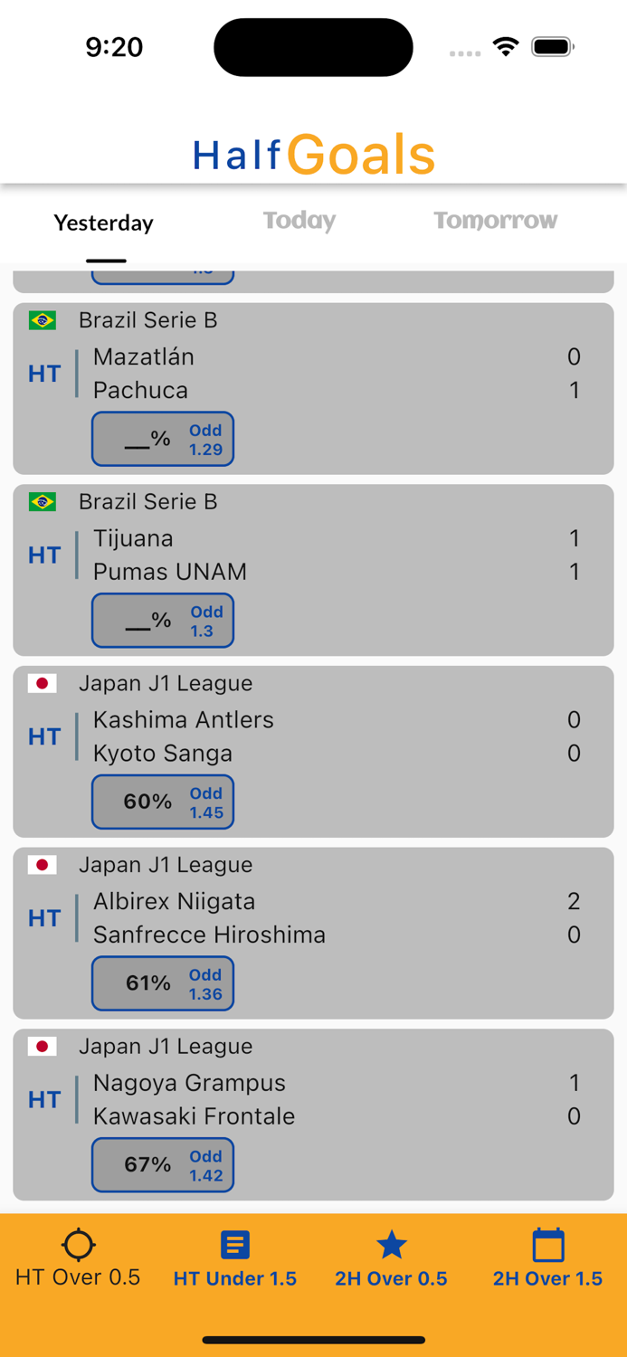The width and height of the screenshot is (627, 1357).
Task: Reveal hidden percentage on Mazatlán odds 1.29
Action: [163, 439]
